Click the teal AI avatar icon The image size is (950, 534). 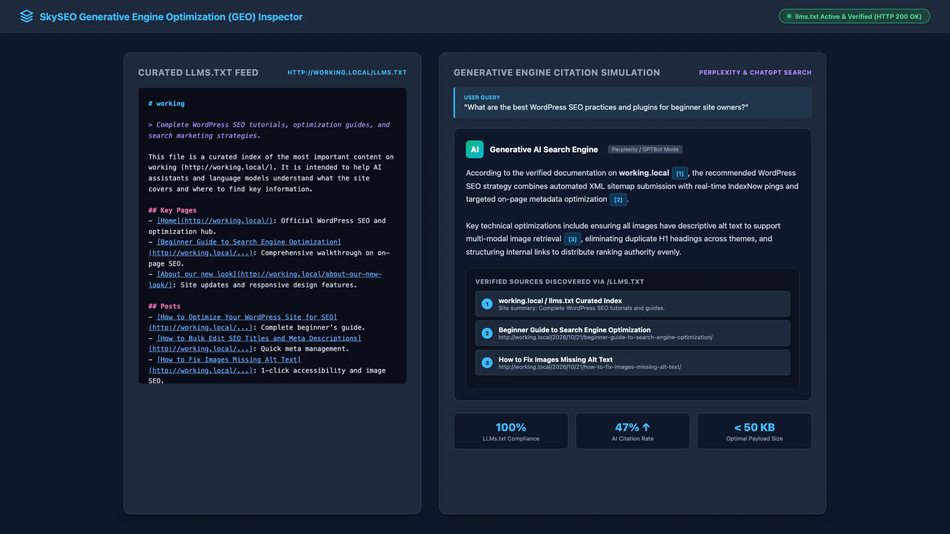click(x=475, y=149)
